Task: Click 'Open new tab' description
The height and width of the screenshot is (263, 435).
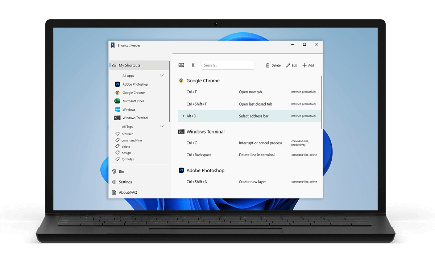Action: pos(250,92)
